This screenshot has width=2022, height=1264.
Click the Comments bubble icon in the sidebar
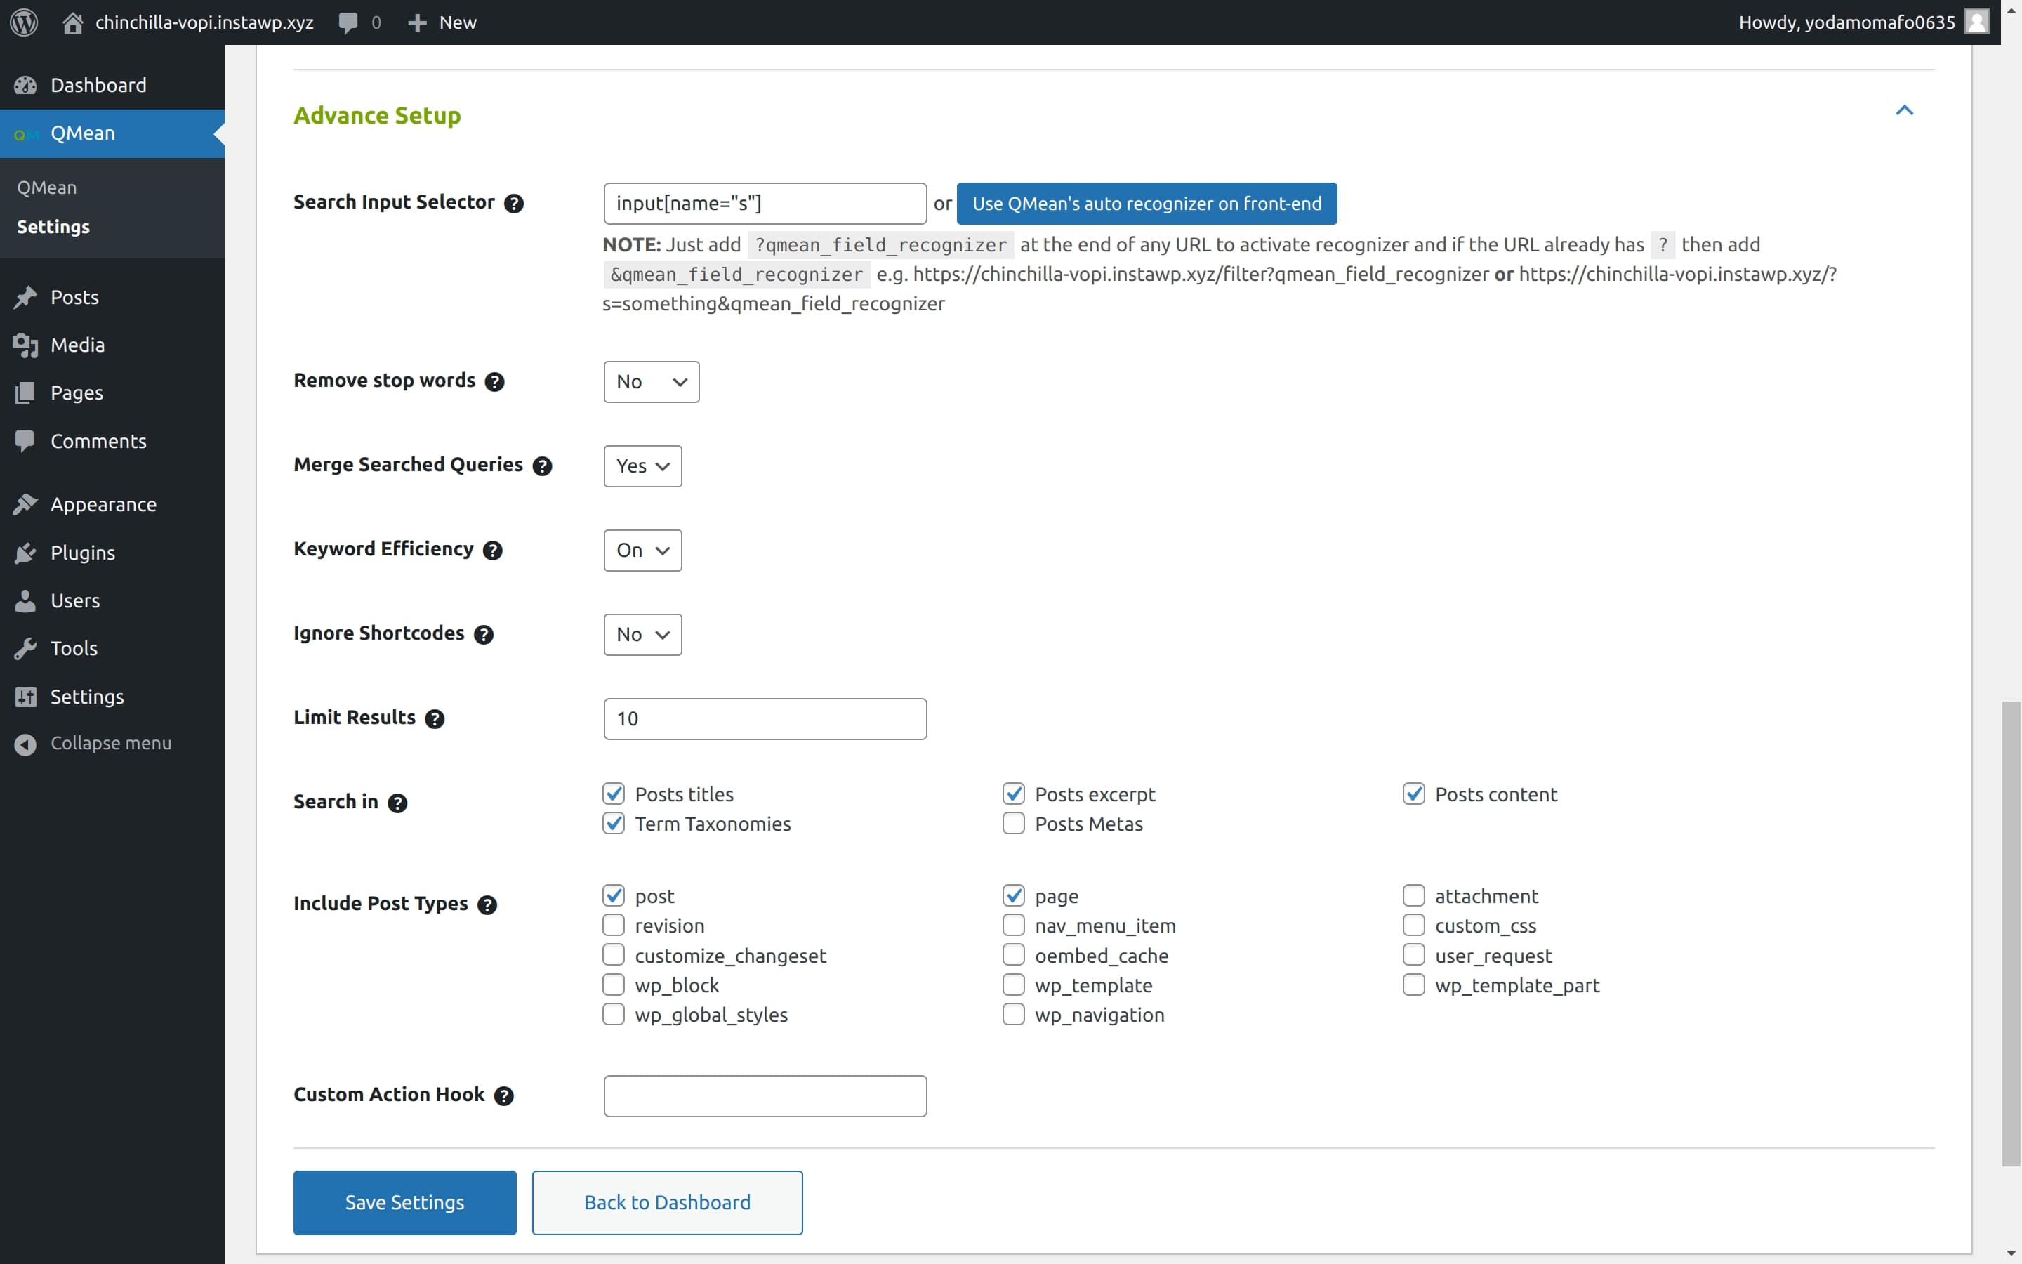(25, 440)
